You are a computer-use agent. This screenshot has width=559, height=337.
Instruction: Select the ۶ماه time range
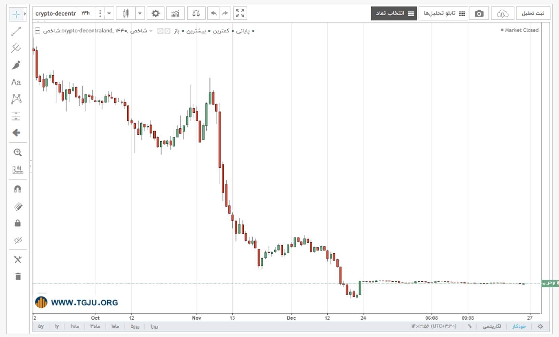[75, 326]
